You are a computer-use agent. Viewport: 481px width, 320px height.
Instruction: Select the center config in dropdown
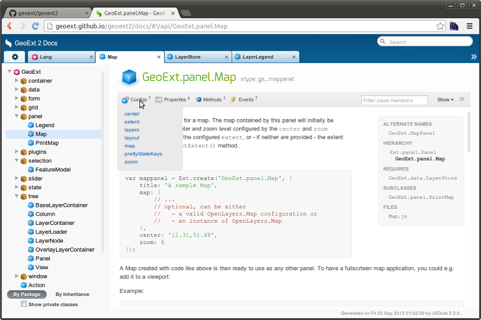coord(132,114)
